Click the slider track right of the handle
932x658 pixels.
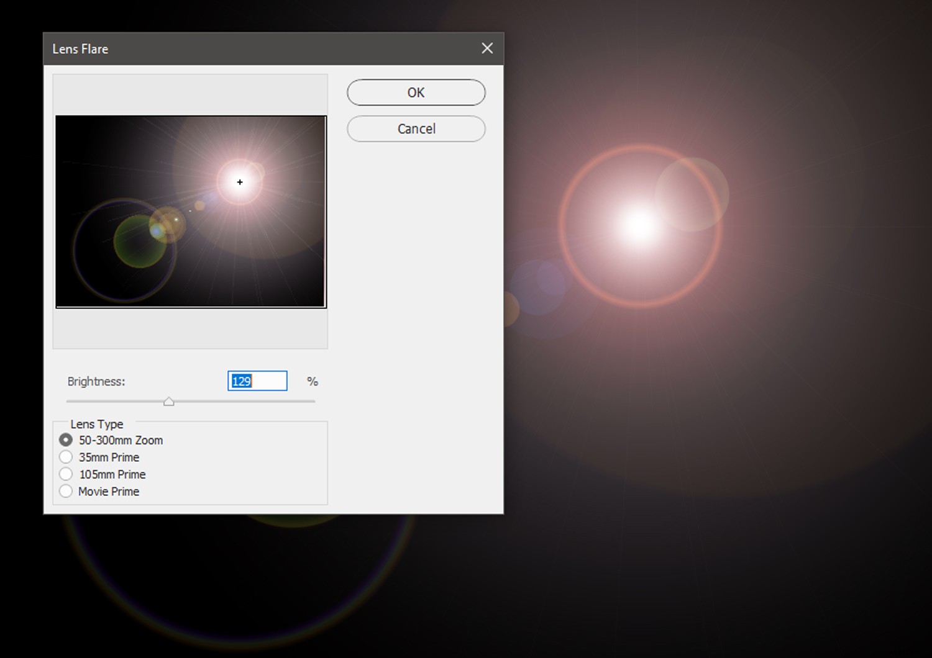click(x=249, y=402)
